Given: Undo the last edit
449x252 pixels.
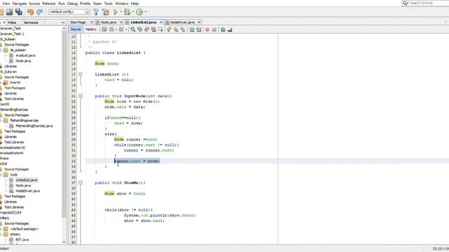Looking at the screenshot, I should tap(30, 12).
